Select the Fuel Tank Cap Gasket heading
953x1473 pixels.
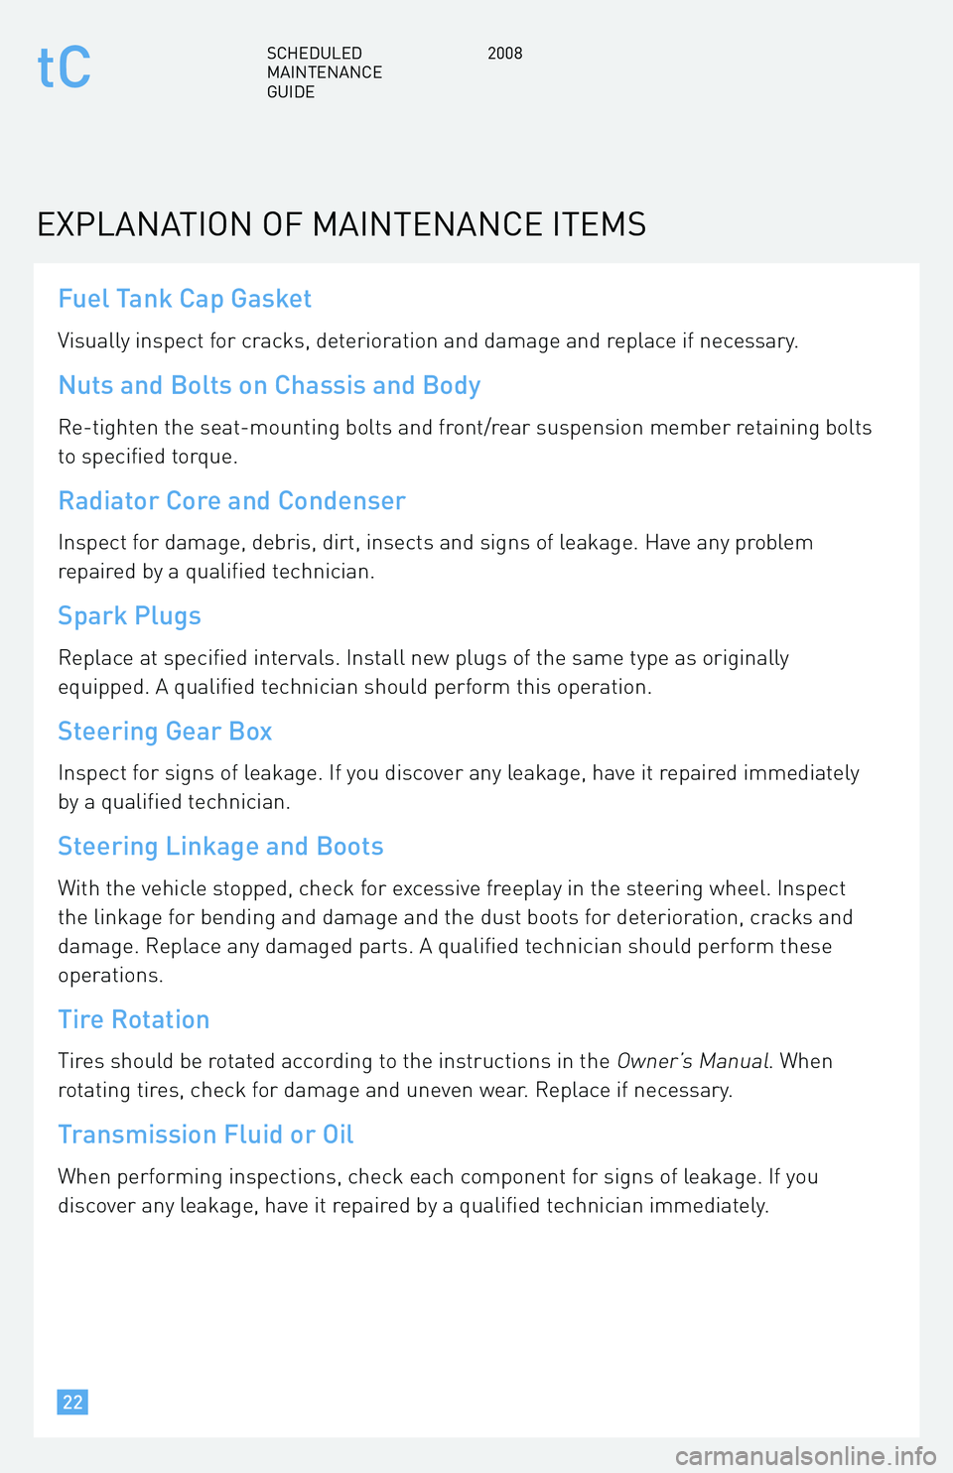click(185, 299)
